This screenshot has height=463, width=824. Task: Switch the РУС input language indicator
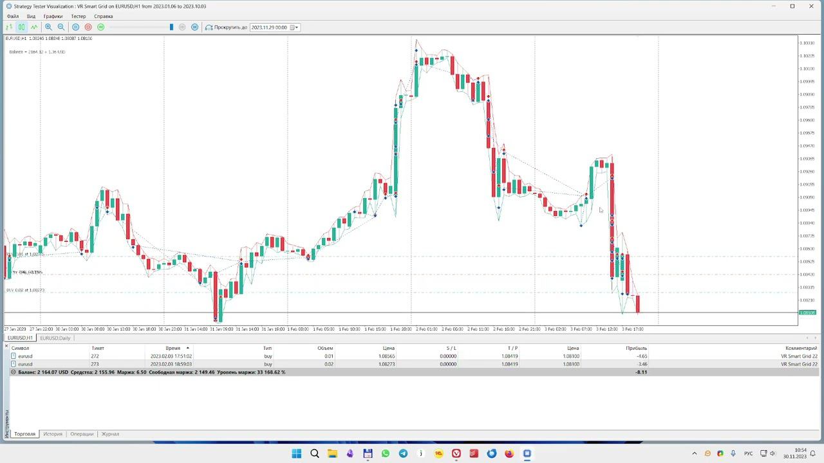click(748, 453)
